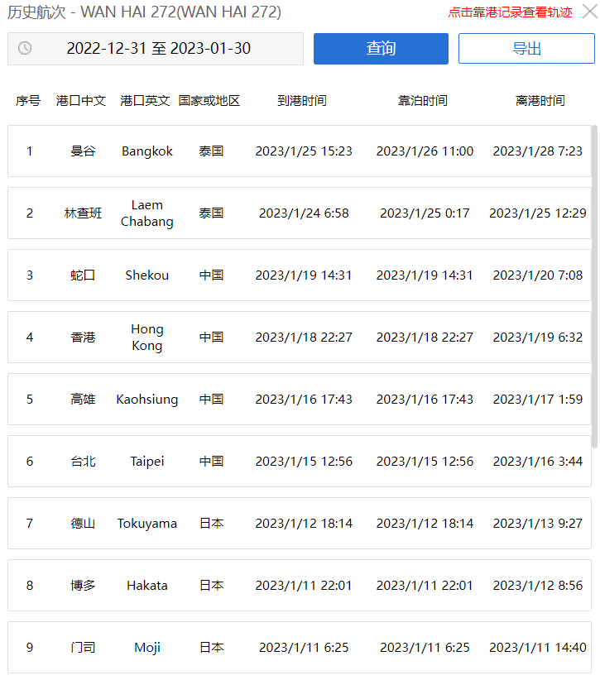Open the date range picker field
Screen dimensions: 600x680
point(158,49)
